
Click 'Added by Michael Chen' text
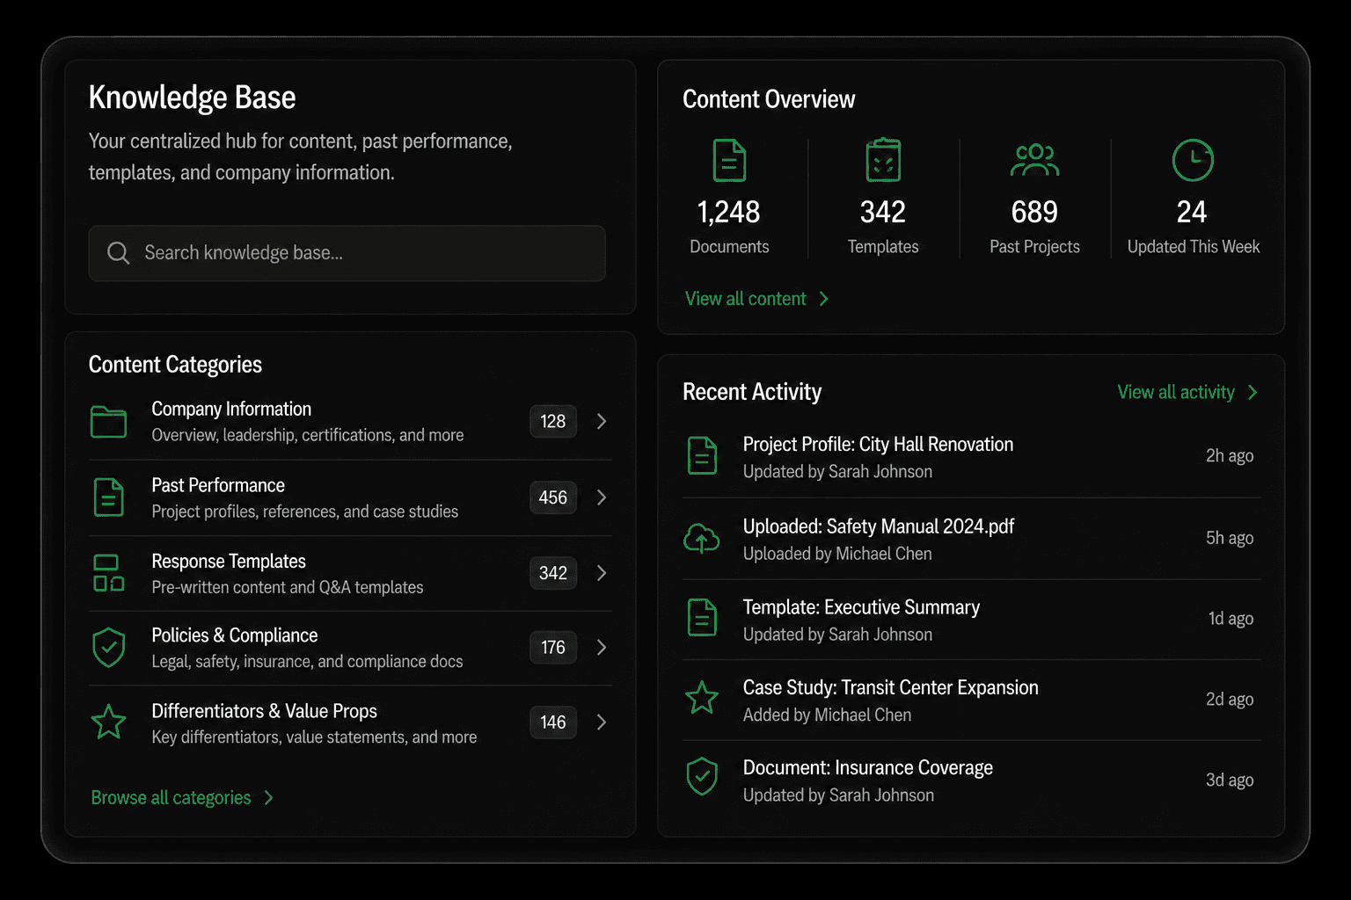point(827,715)
